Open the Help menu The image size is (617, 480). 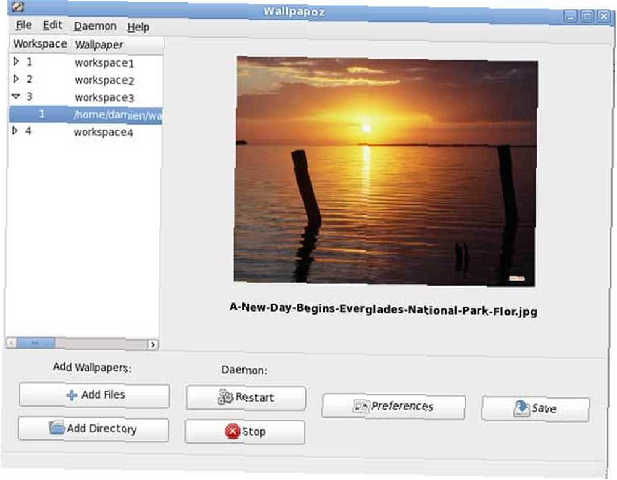point(138,27)
